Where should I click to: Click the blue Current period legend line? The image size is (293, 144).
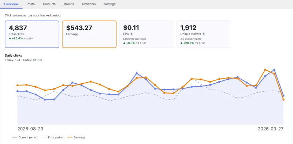15,137
